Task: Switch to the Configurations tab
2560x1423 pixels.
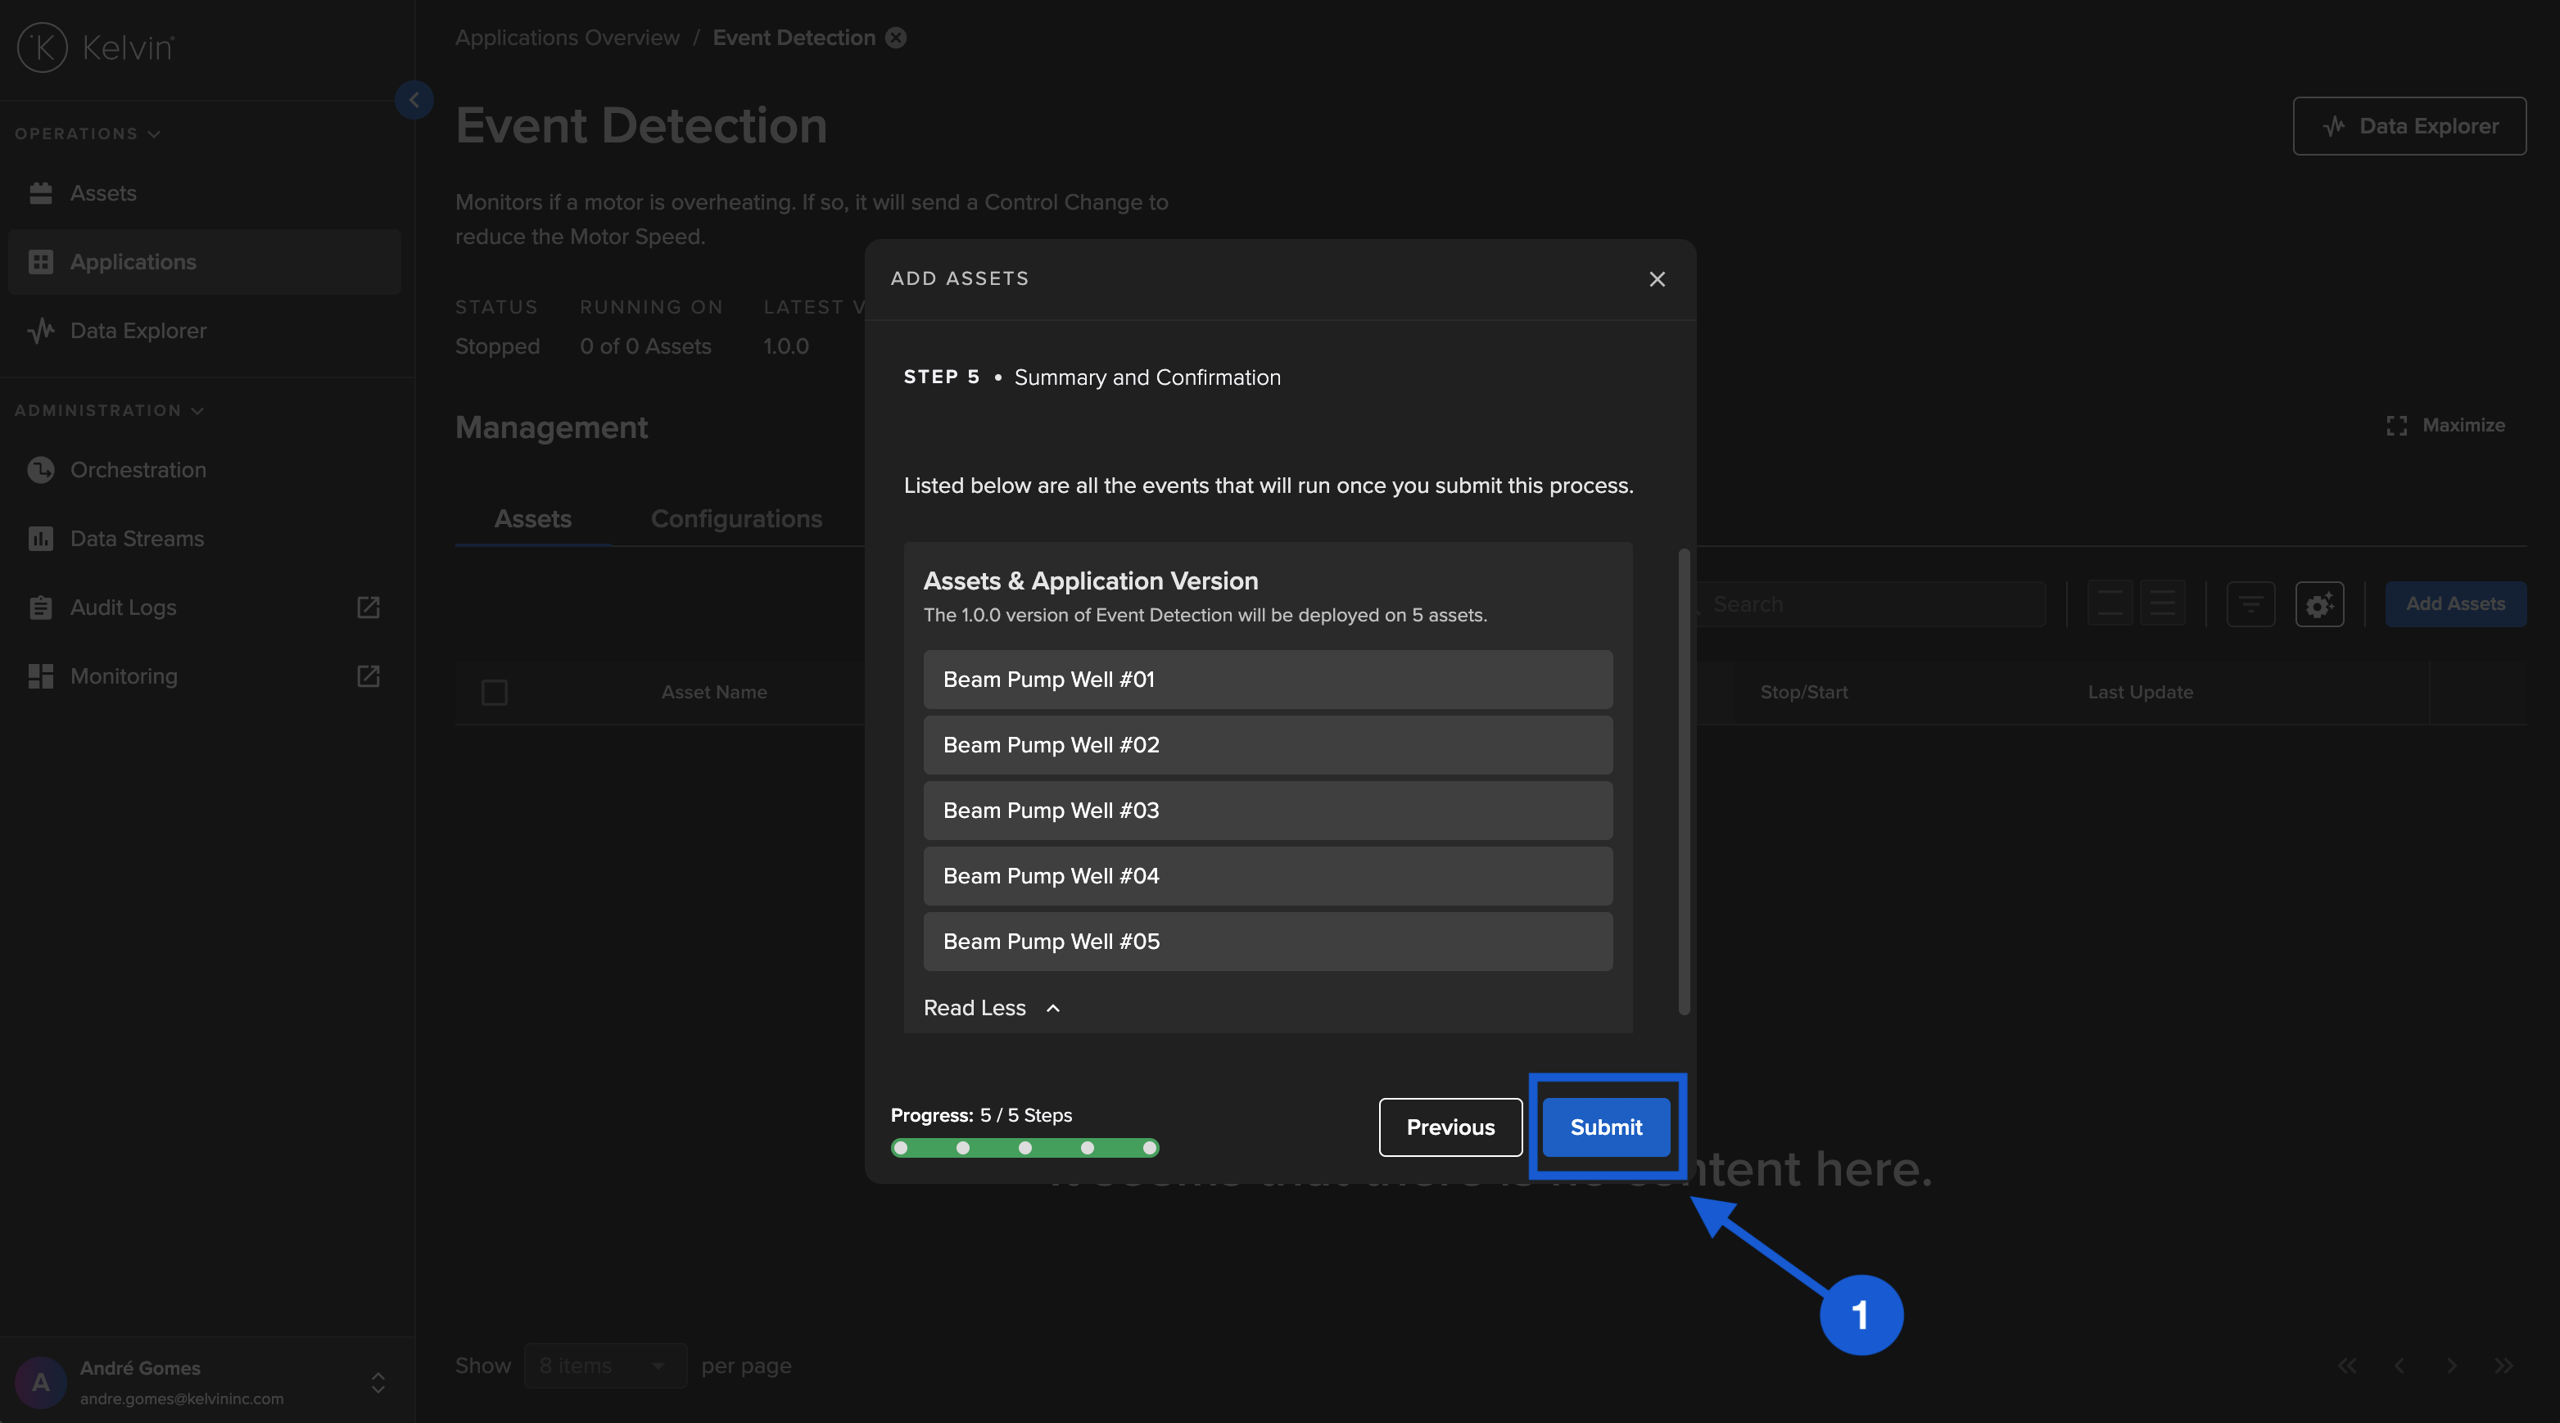Action: pos(735,519)
